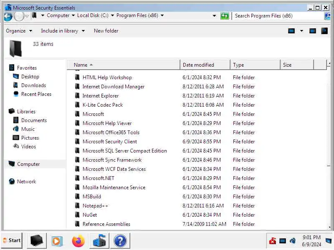This screenshot has width=334, height=250.
Task: Click the green Refresh button
Action: pos(225,16)
